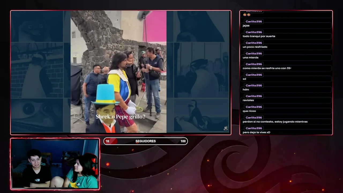Viewport: 343px width, 193px height.
Task: Click the small penguin icon in video corner
Action: click(x=226, y=128)
